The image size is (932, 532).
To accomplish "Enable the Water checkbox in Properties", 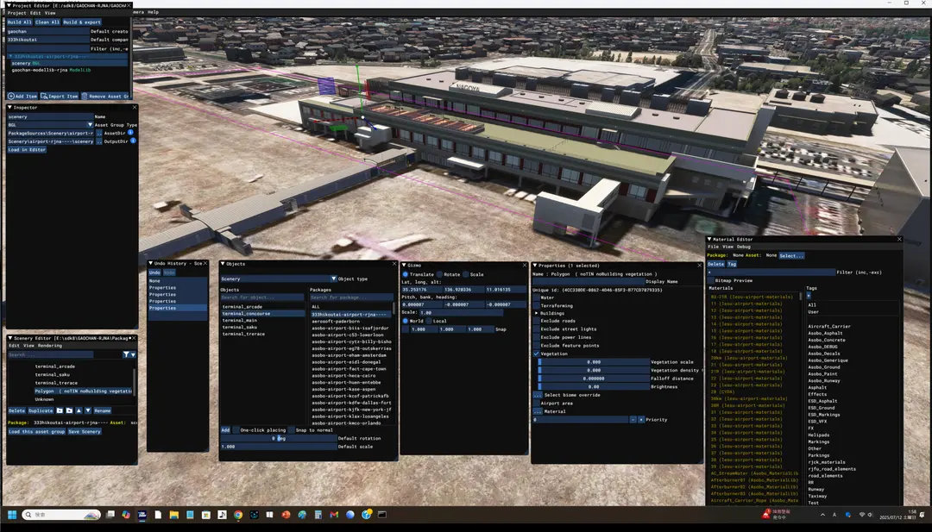I will click(536, 297).
